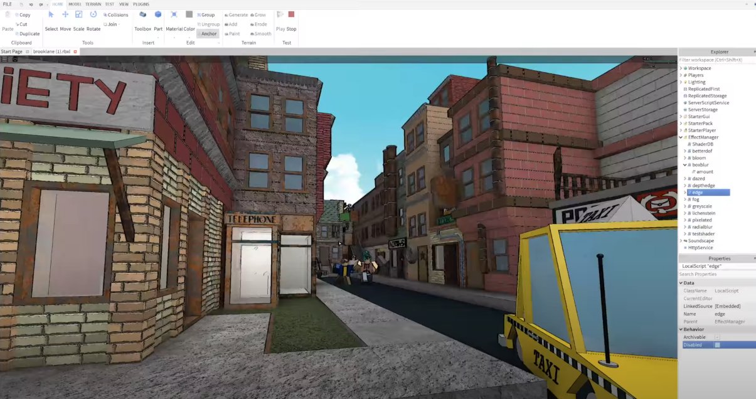Toggle the Disabled checkbox for edge script

(717, 345)
